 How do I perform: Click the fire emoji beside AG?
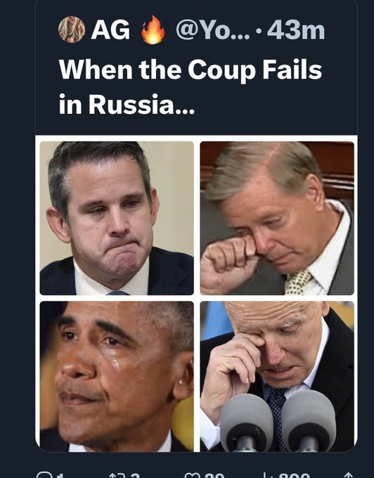tap(153, 30)
